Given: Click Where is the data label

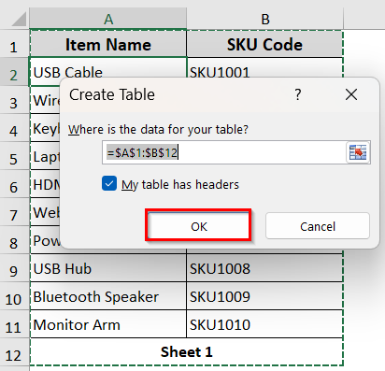Looking at the screenshot, I should (x=158, y=129).
